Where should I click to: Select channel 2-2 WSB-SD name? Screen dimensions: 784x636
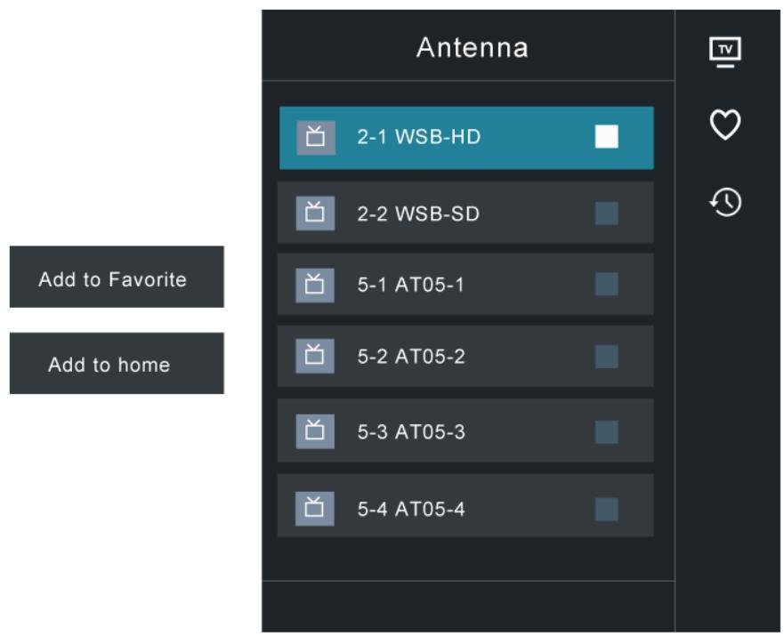coord(418,213)
